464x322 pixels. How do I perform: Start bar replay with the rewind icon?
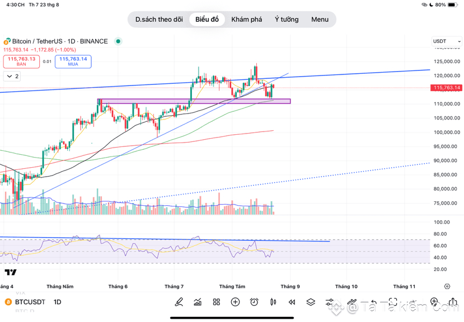click(292, 302)
